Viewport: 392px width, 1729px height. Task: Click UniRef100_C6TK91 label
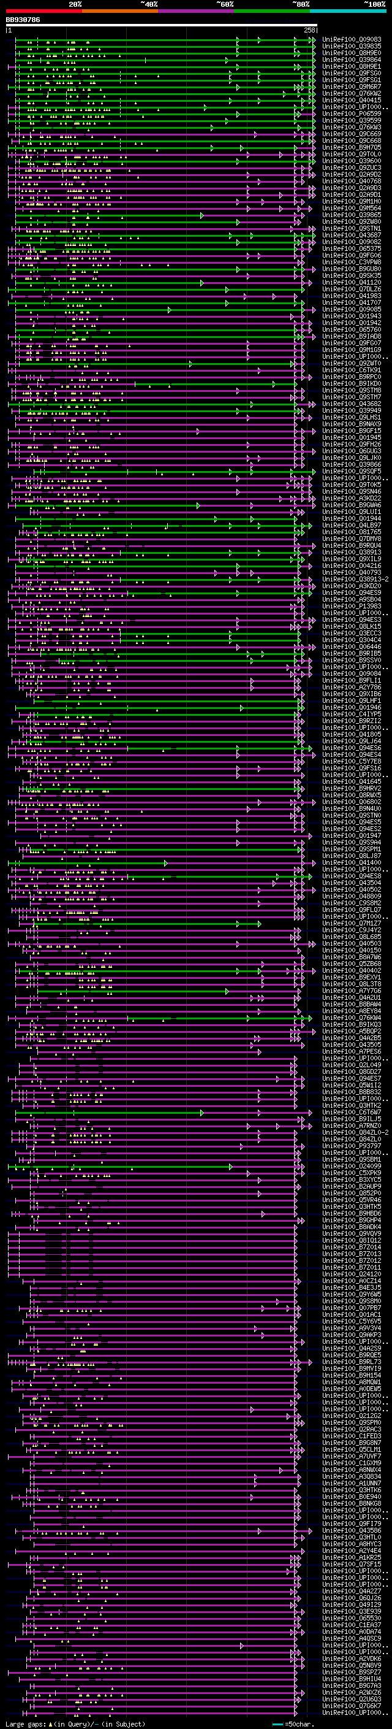352,370
